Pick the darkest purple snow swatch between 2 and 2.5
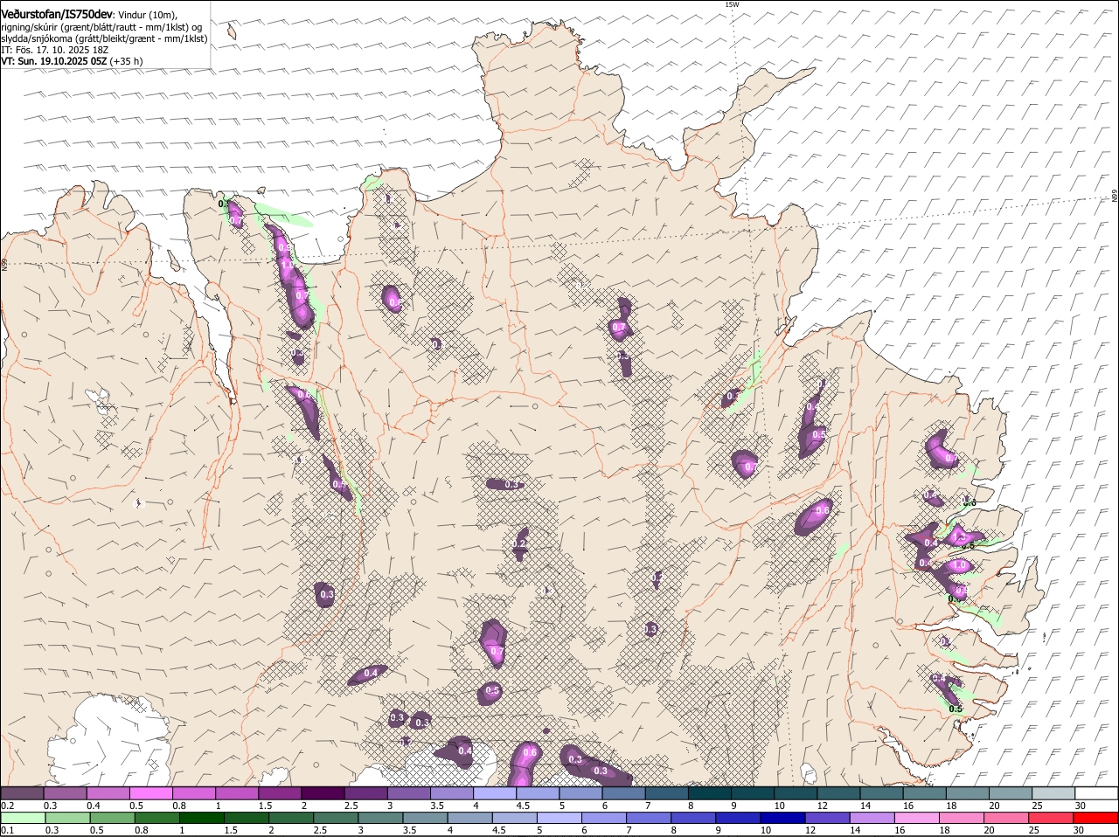Viewport: 1119px width, 837px height. (x=323, y=793)
